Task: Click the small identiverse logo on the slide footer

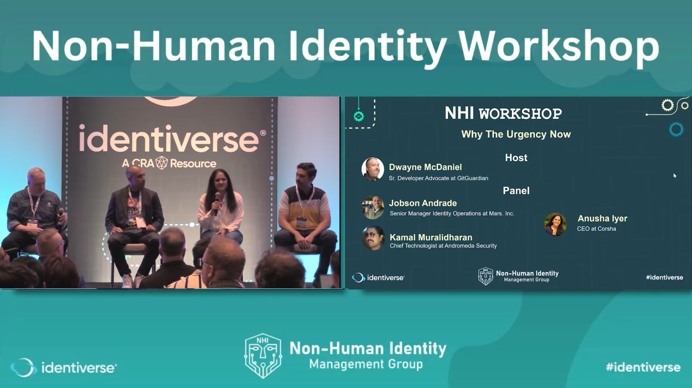Action: point(378,278)
